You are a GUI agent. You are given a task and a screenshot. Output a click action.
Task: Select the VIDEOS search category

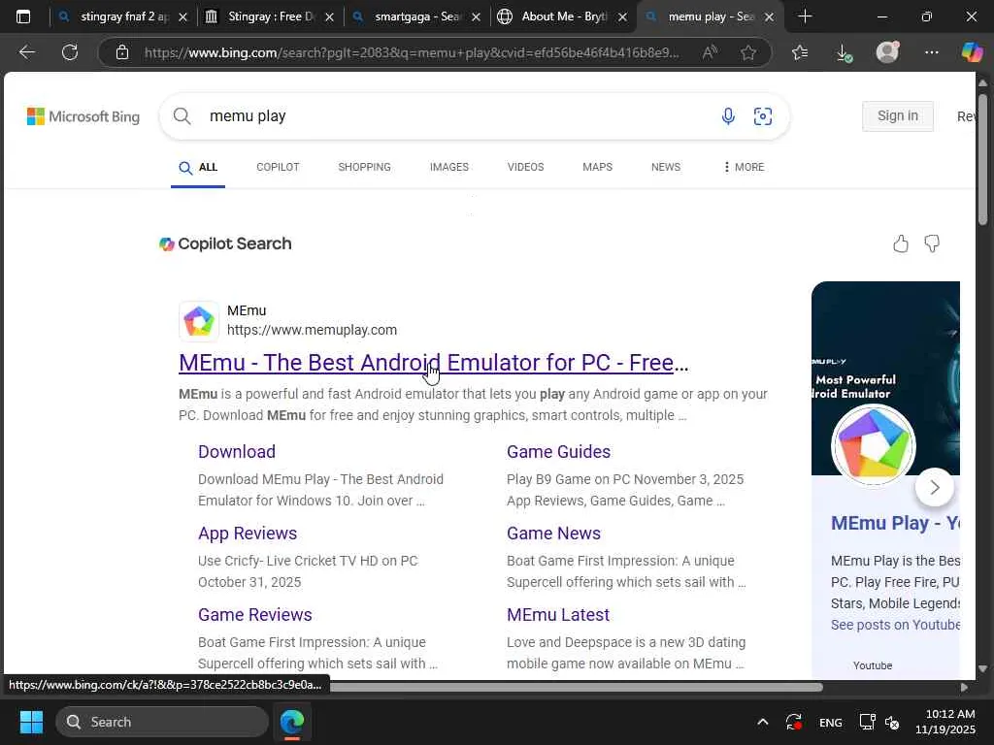[525, 167]
